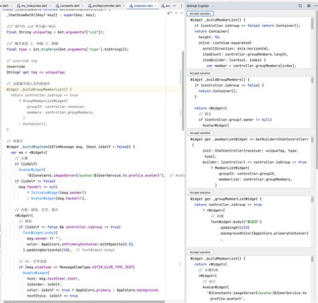318x303 pixels.
Task: Click 'msg.sender ?? "",' line
Action: pos(44,239)
